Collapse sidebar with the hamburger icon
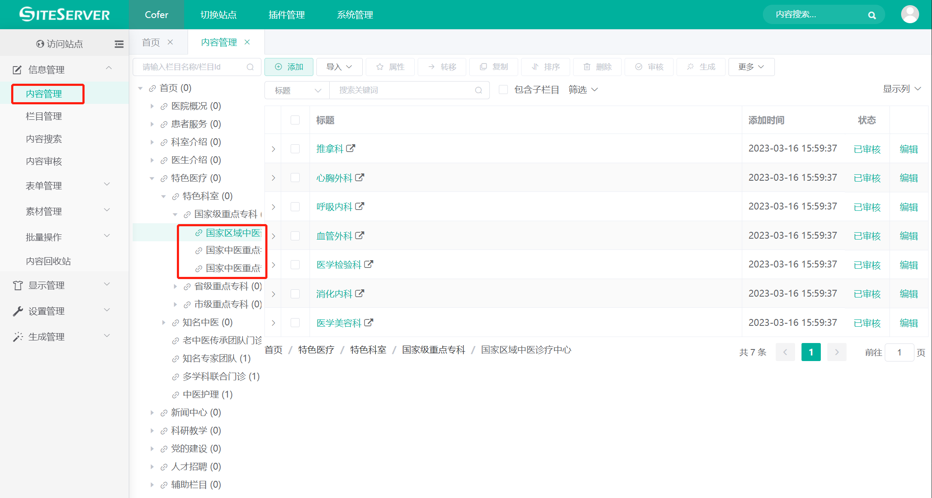The height and width of the screenshot is (498, 932). click(x=119, y=44)
